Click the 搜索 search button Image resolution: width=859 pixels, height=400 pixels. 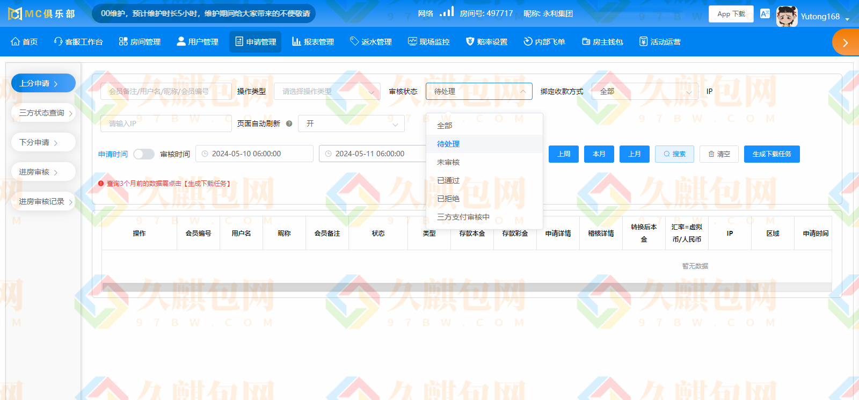point(674,154)
